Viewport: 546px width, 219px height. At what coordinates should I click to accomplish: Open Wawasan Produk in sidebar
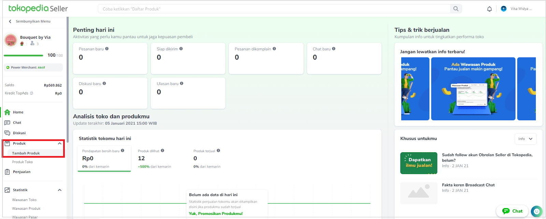26,208
